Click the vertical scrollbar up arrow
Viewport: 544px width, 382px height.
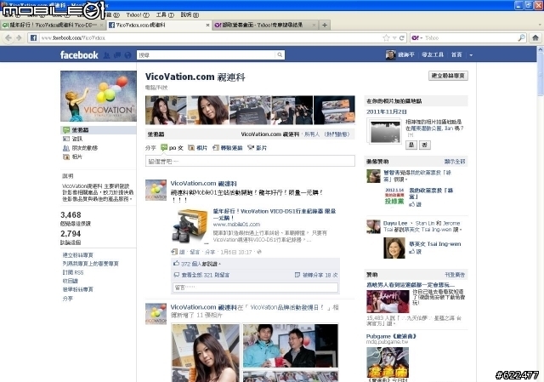point(541,49)
